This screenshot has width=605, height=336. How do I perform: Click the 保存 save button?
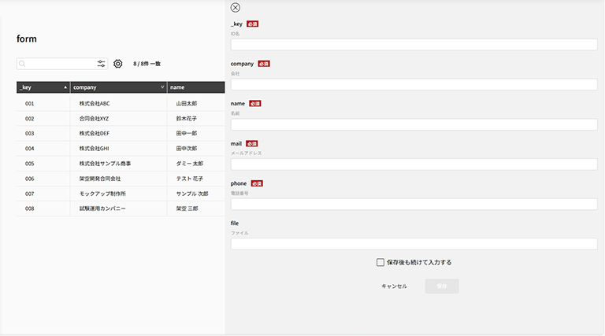click(x=442, y=286)
